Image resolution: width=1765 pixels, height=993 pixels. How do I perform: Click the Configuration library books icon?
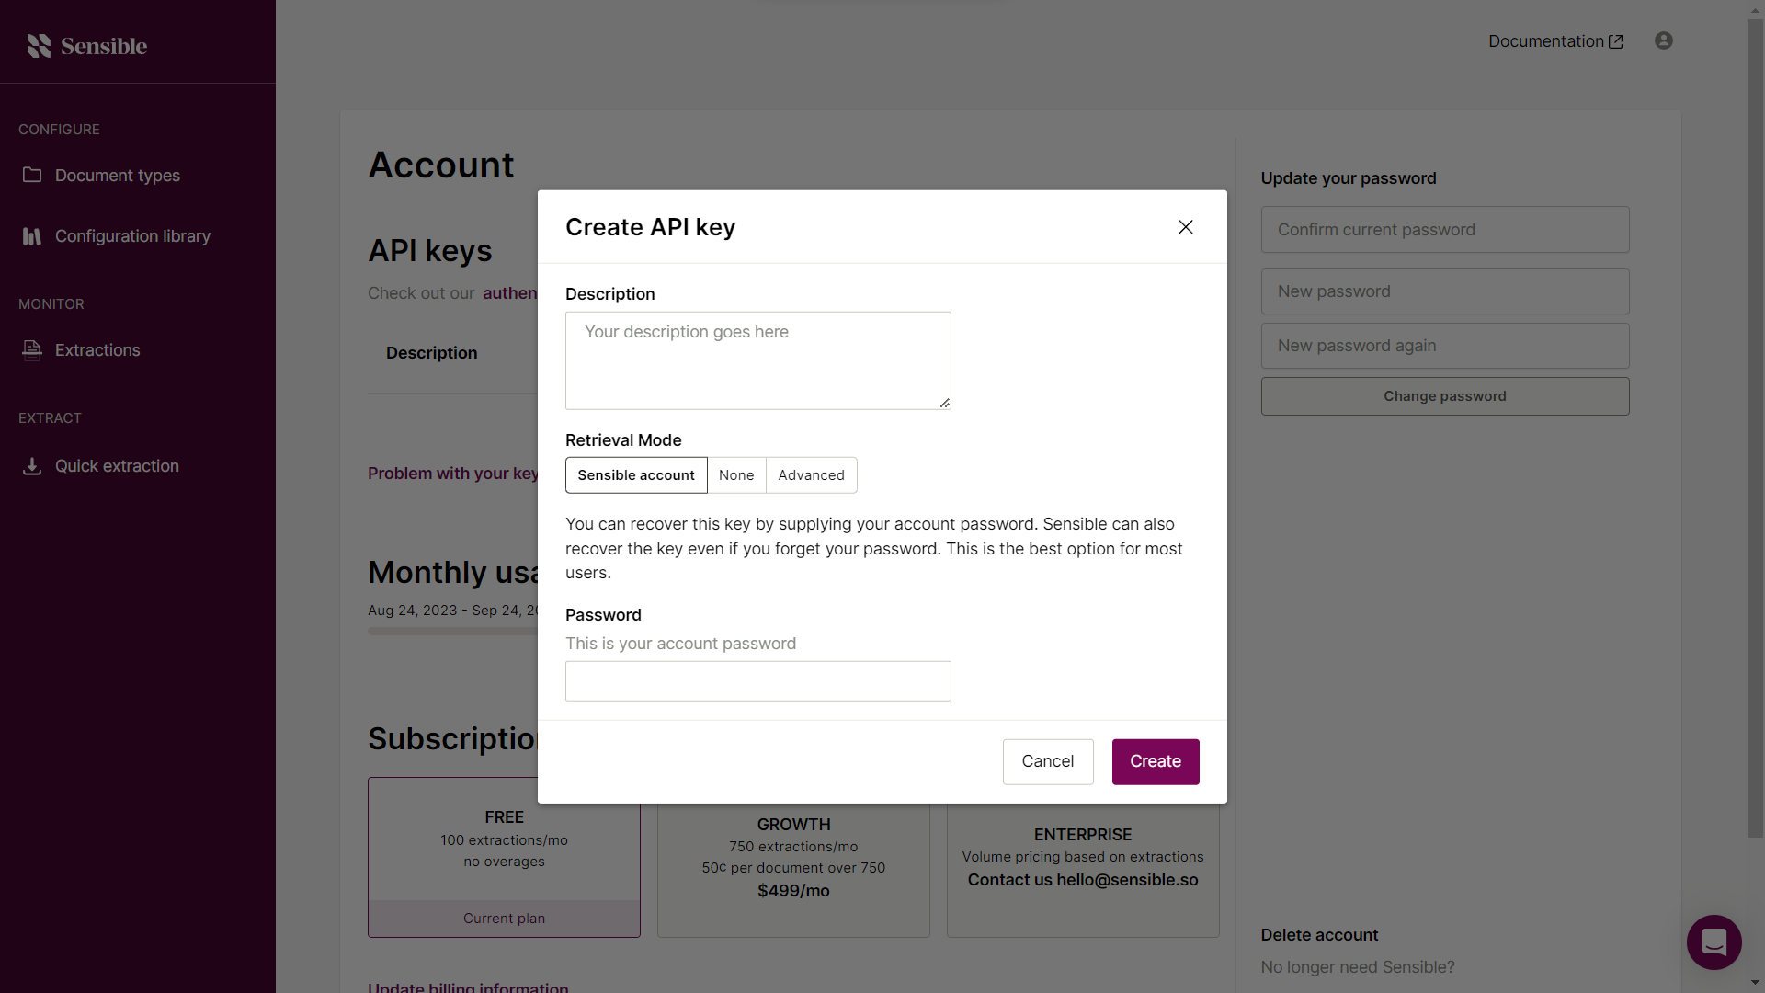[32, 236]
